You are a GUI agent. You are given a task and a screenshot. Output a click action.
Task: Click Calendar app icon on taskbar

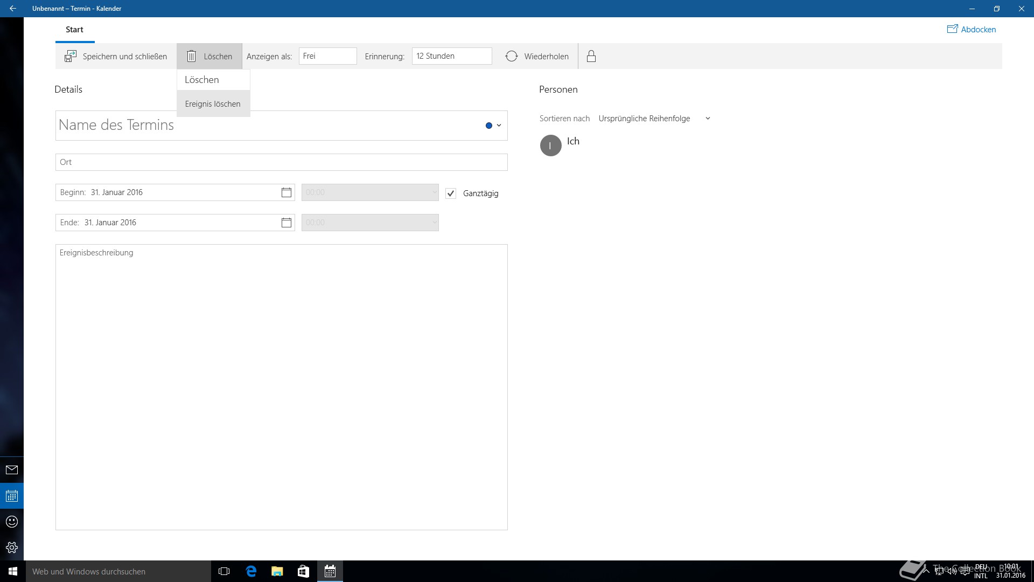point(330,571)
